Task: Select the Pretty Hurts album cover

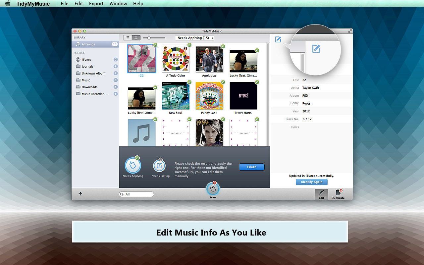Action: click(243, 96)
